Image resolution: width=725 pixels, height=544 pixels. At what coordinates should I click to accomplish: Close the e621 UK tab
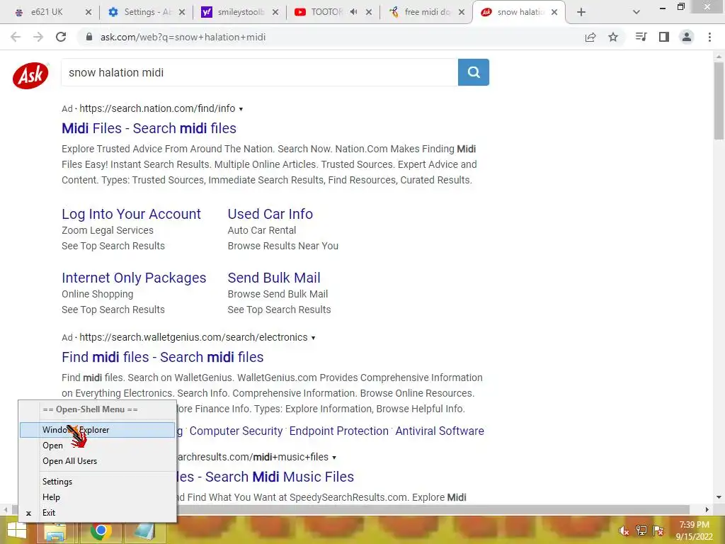pyautogui.click(x=89, y=12)
